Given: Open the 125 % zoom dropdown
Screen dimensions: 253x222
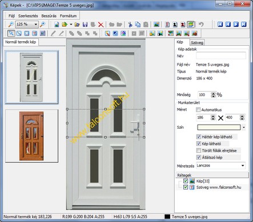Looking at the screenshot, I should click(35, 25).
